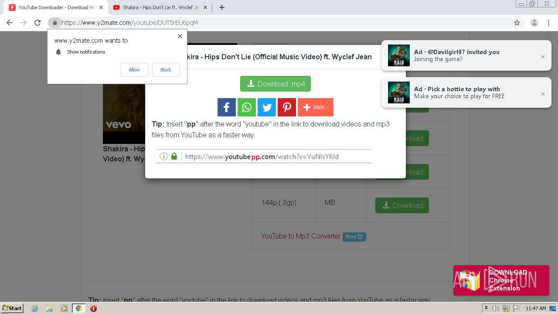Image resolution: width=558 pixels, height=314 pixels.
Task: Open more share options showing 680K
Action: point(316,107)
